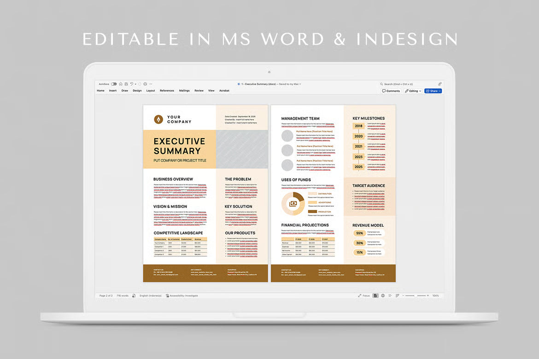Open the dropdown arrow next to Undo

pyautogui.click(x=135, y=84)
